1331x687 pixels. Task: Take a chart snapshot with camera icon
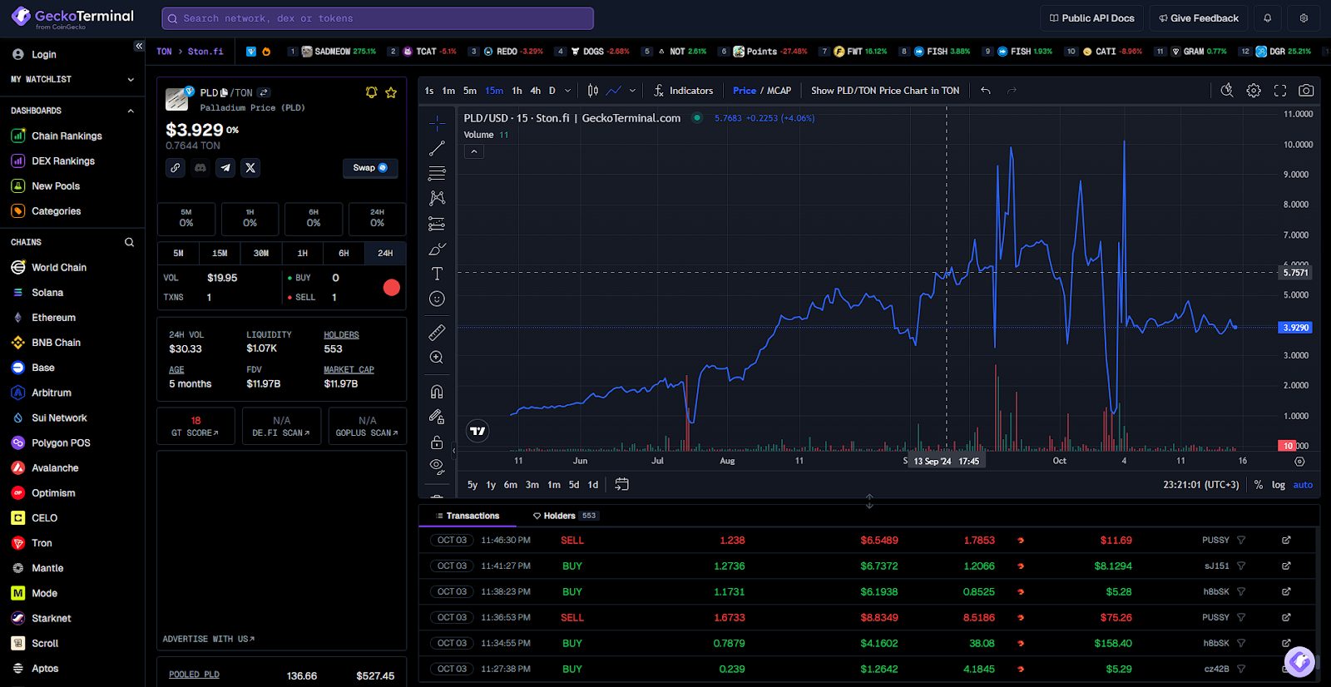coord(1307,91)
